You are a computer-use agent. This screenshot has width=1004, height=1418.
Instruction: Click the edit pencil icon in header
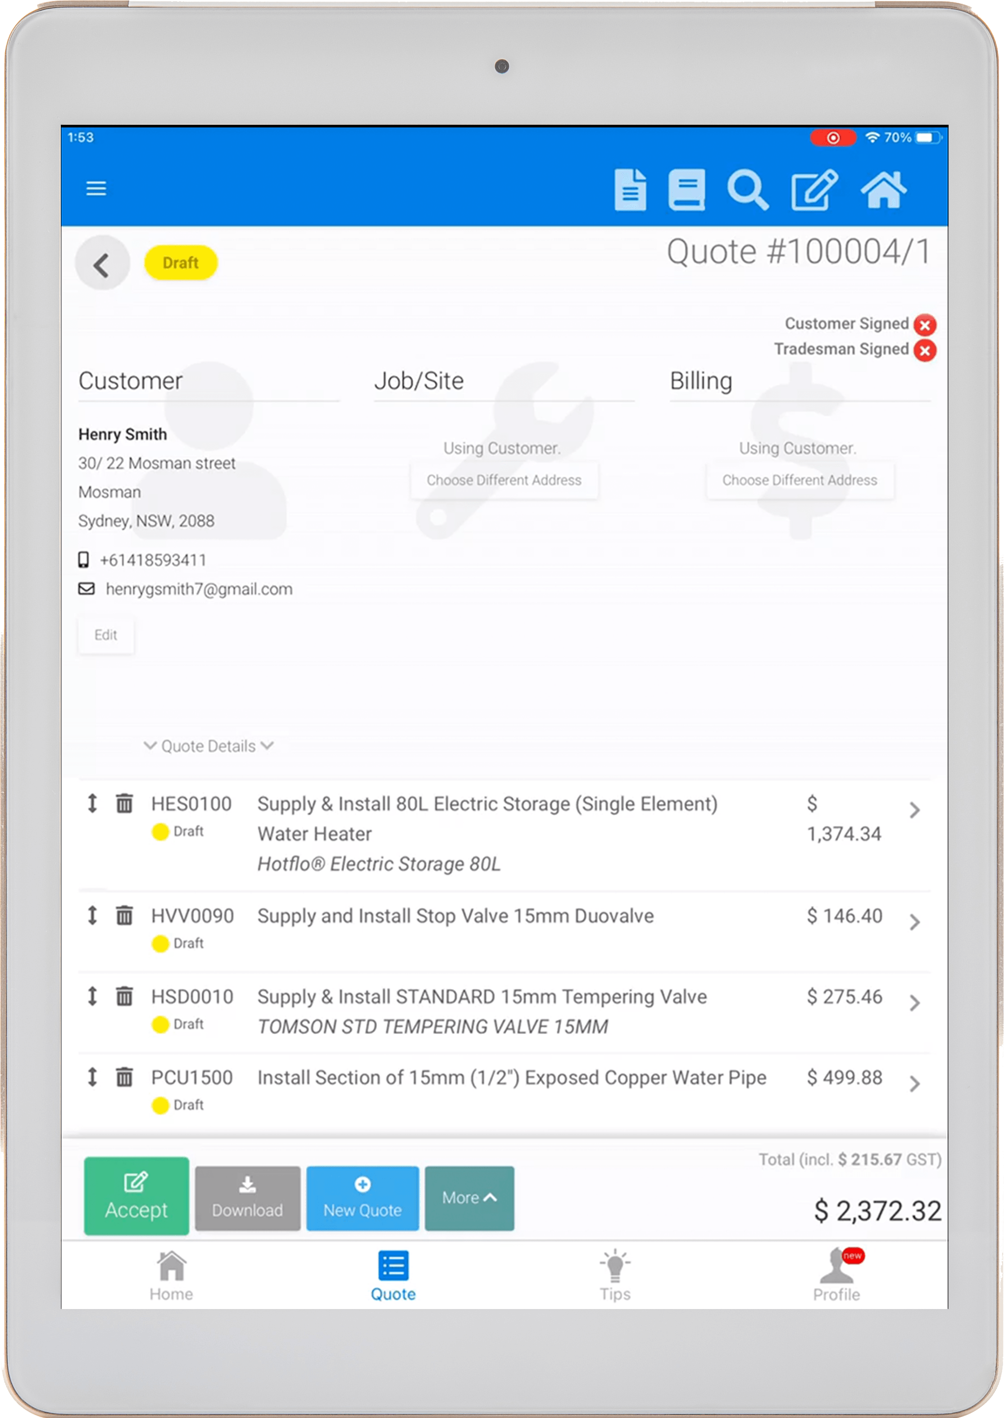point(814,190)
